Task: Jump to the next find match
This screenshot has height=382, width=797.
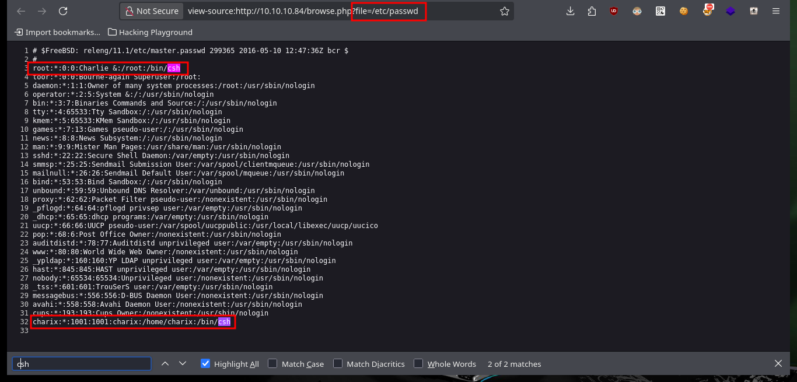Action: point(183,363)
